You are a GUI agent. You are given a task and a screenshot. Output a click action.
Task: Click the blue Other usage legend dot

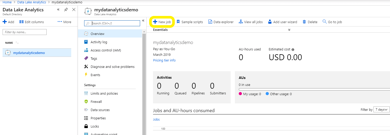pos(267,94)
